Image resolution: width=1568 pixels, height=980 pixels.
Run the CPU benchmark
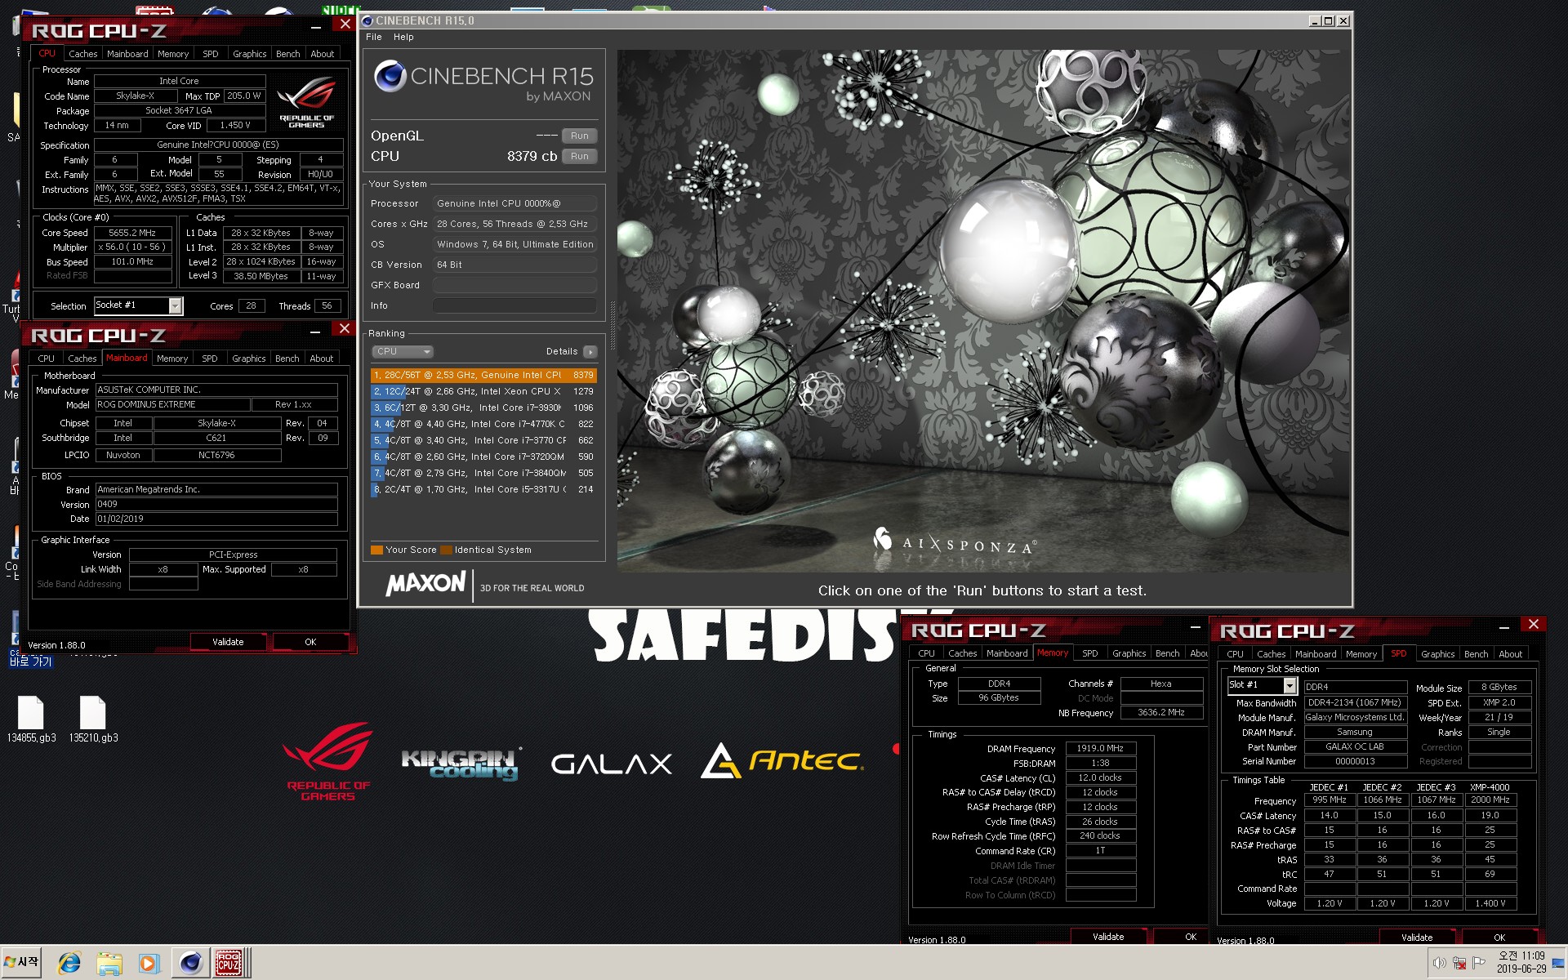580,156
